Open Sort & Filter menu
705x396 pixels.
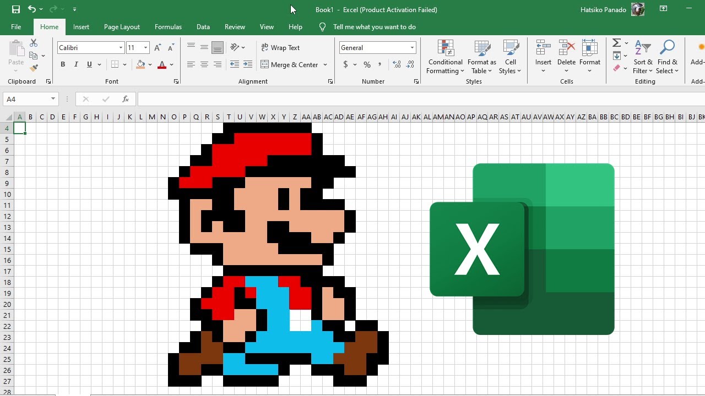643,57
